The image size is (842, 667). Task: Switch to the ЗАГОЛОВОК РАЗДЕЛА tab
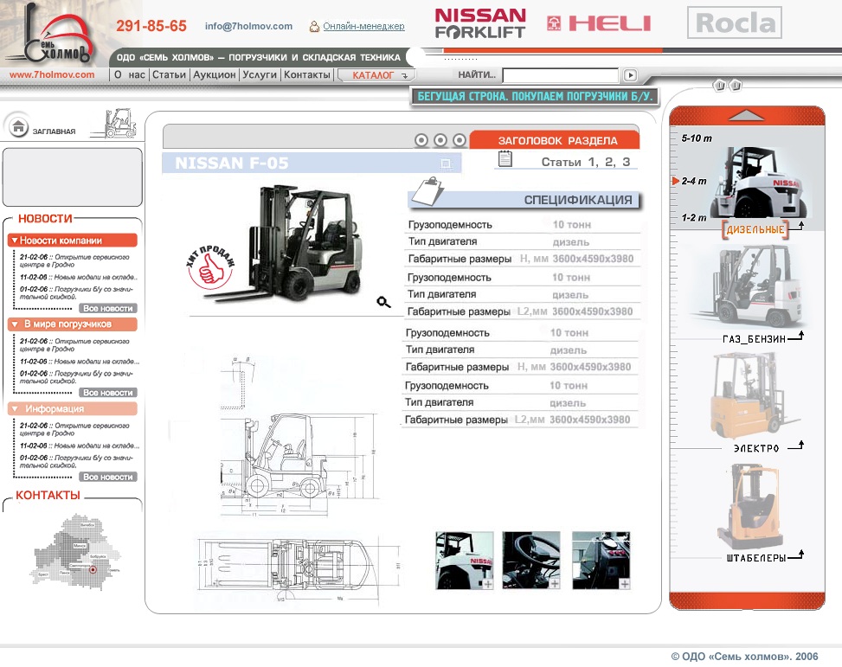(x=556, y=140)
